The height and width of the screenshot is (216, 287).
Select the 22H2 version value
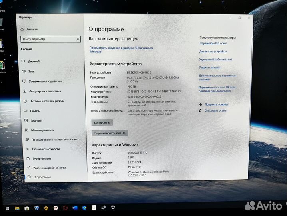(131, 157)
